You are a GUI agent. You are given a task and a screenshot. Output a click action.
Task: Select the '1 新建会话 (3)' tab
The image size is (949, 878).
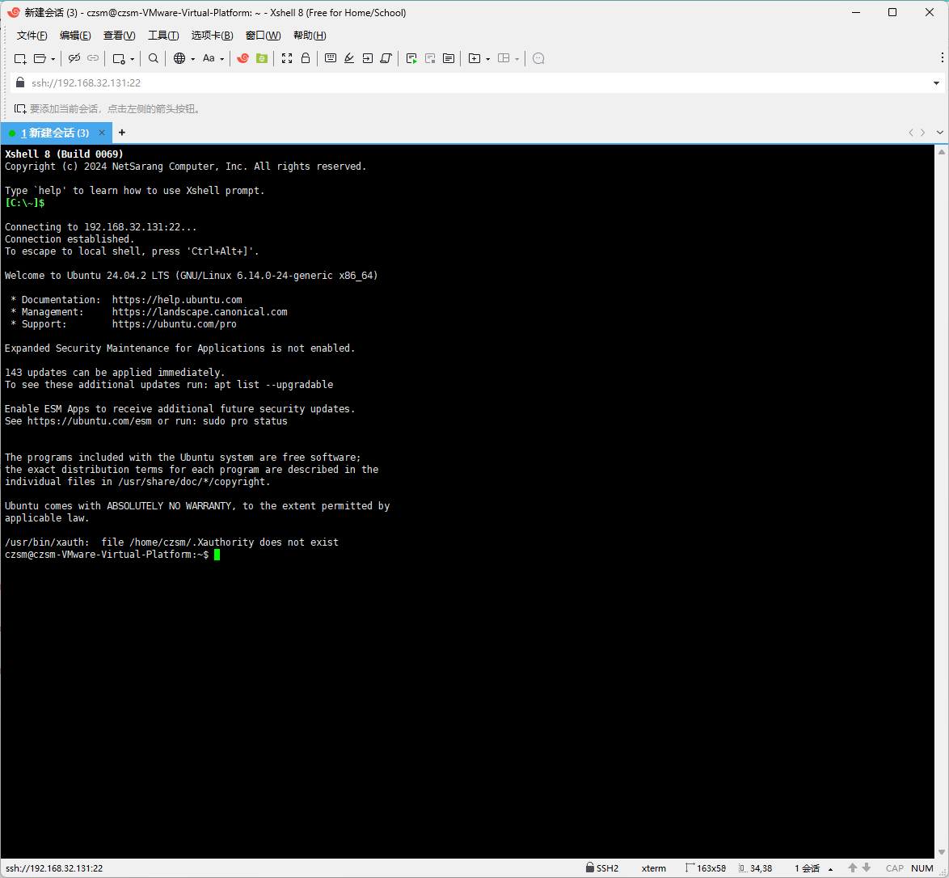tap(55, 133)
